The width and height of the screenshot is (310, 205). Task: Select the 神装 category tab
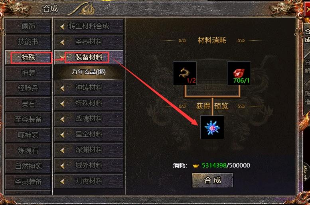28,73
